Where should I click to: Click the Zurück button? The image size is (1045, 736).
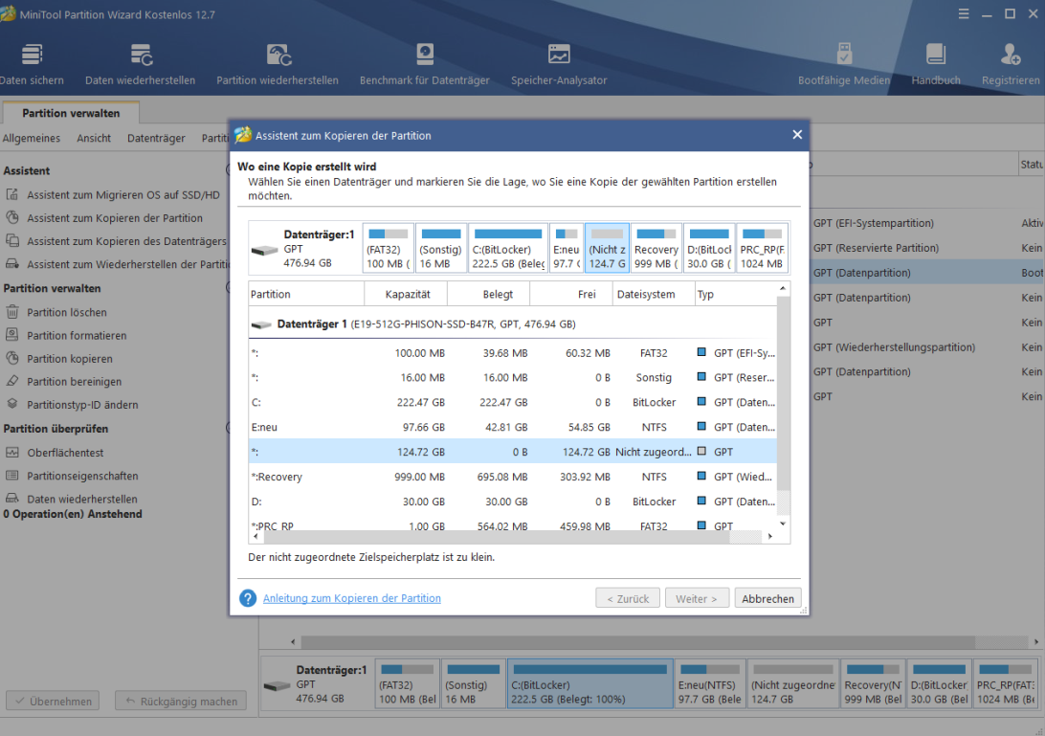tap(627, 599)
